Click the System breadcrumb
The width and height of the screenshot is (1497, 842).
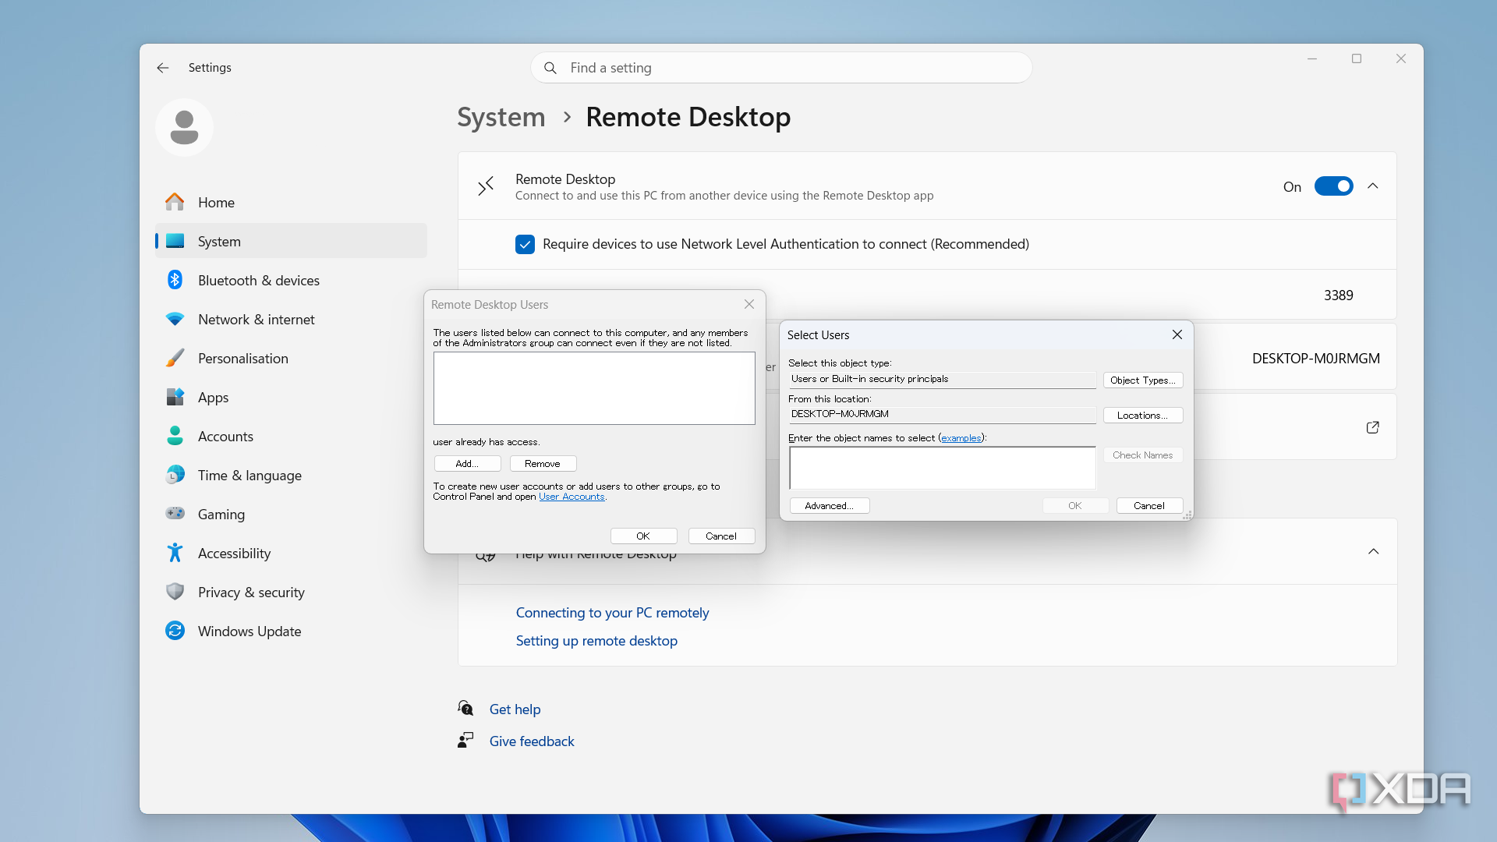(501, 117)
